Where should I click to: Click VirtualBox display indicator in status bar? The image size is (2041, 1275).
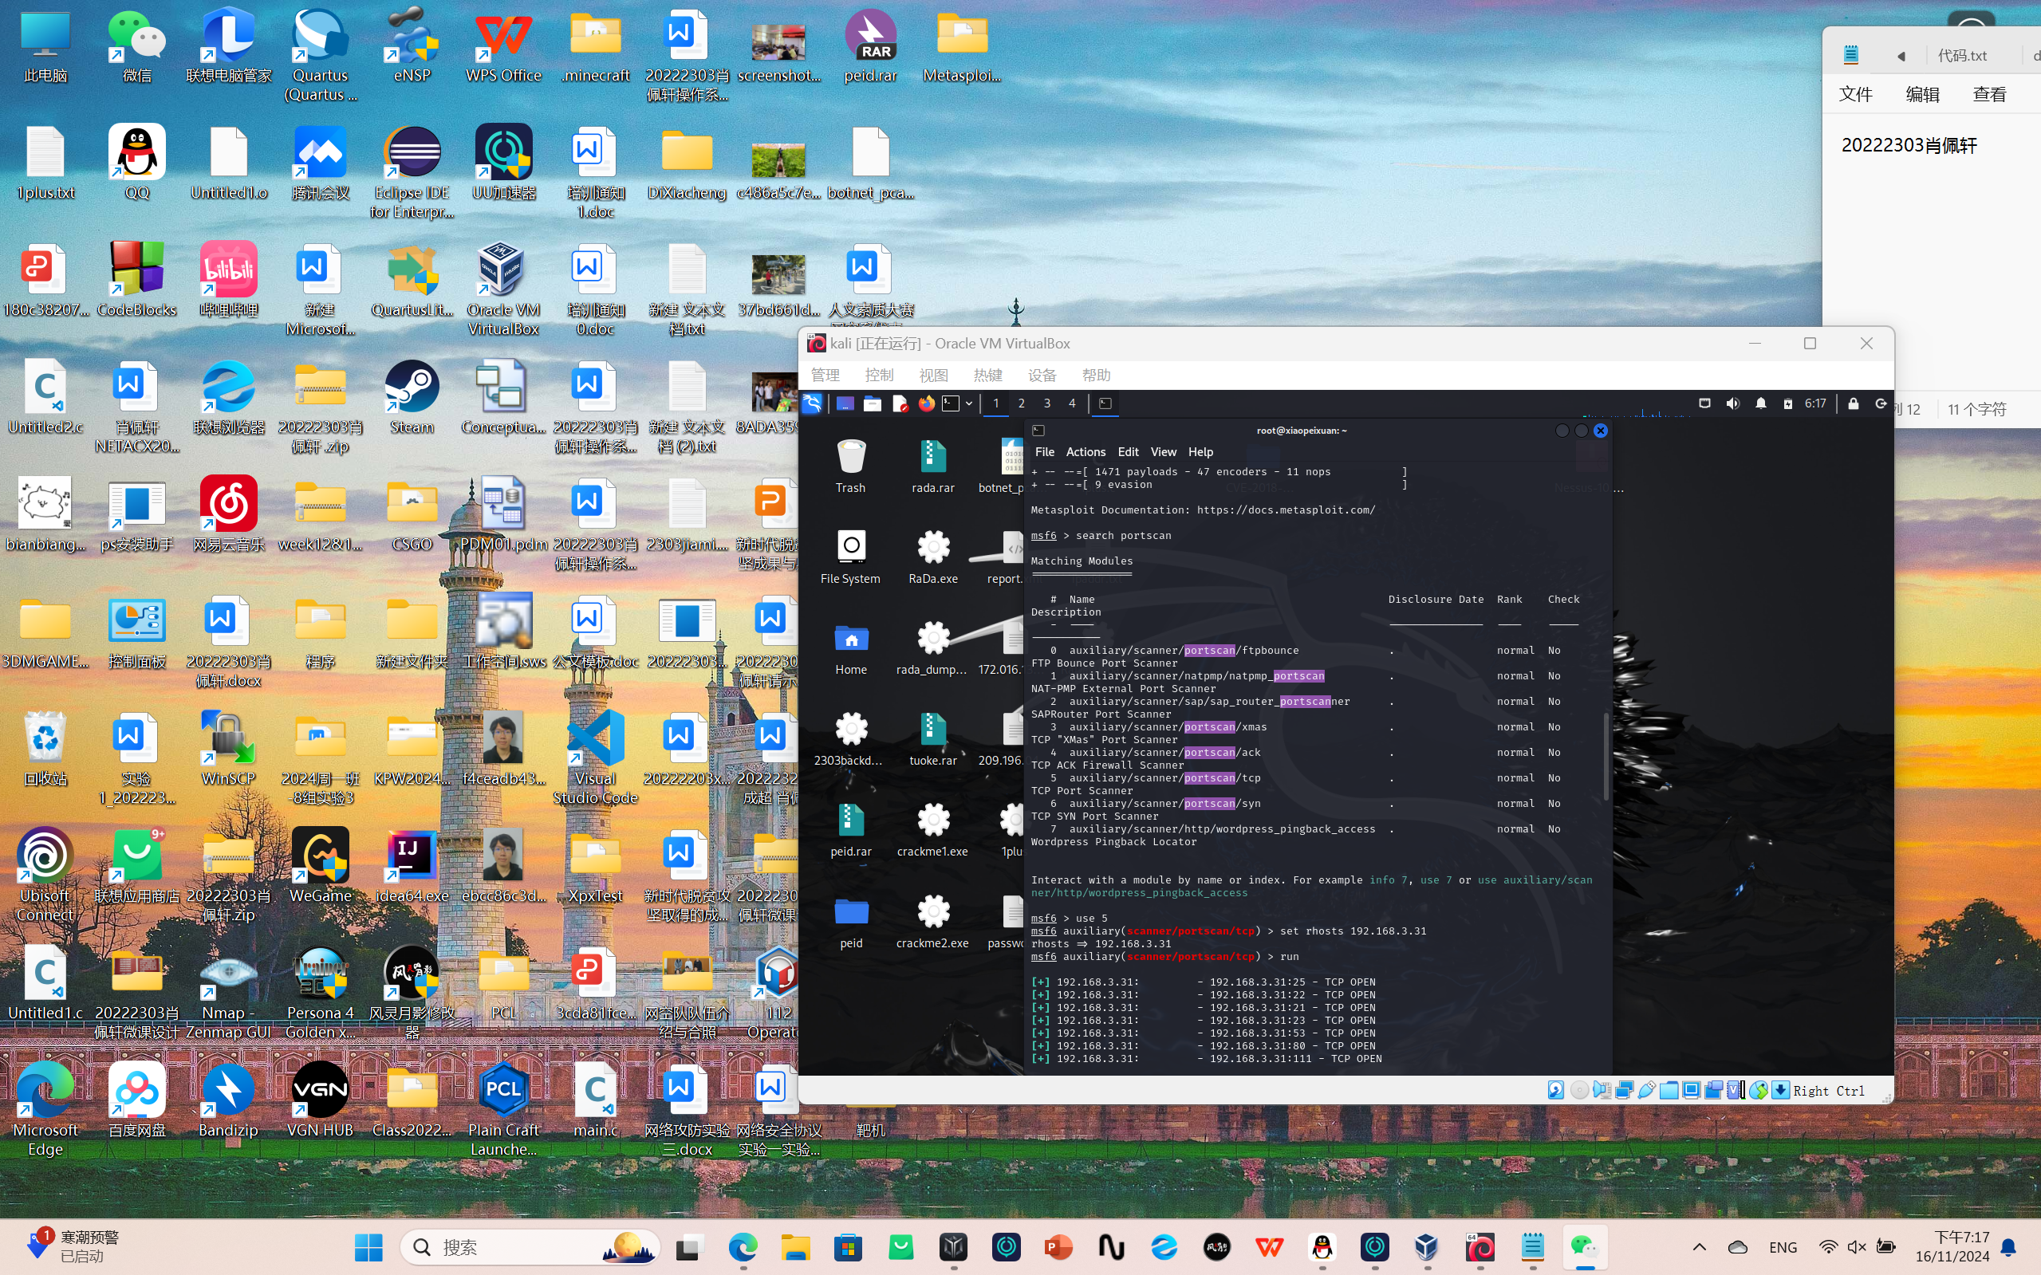click(x=1691, y=1090)
